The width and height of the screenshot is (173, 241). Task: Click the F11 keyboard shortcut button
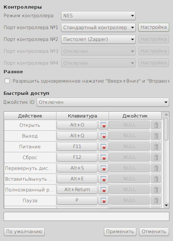tap(77, 147)
